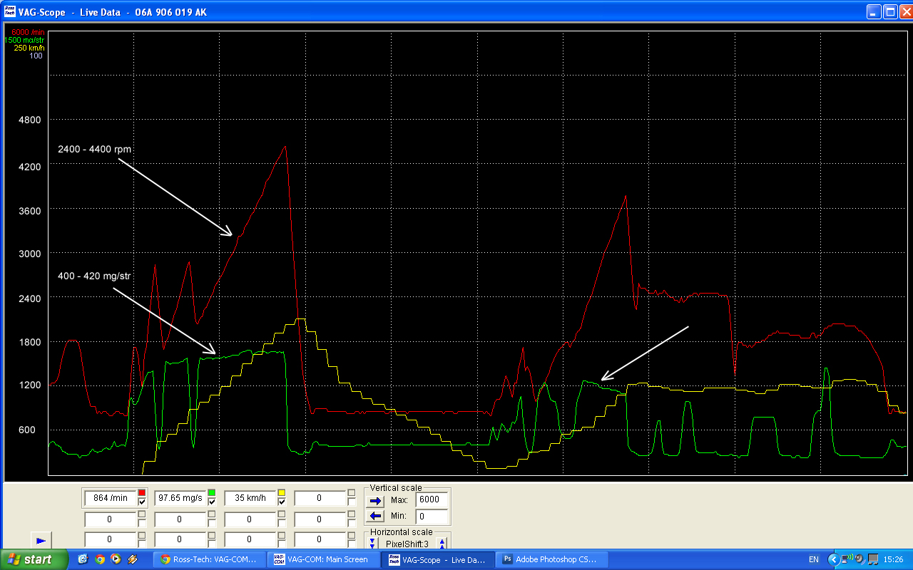Click the blue play arrow button
The width and height of the screenshot is (913, 570).
[40, 541]
